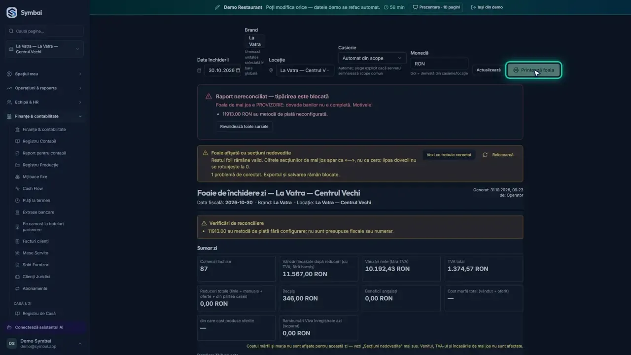Click the Data închiderii date field
The width and height of the screenshot is (631, 355).
(223, 71)
